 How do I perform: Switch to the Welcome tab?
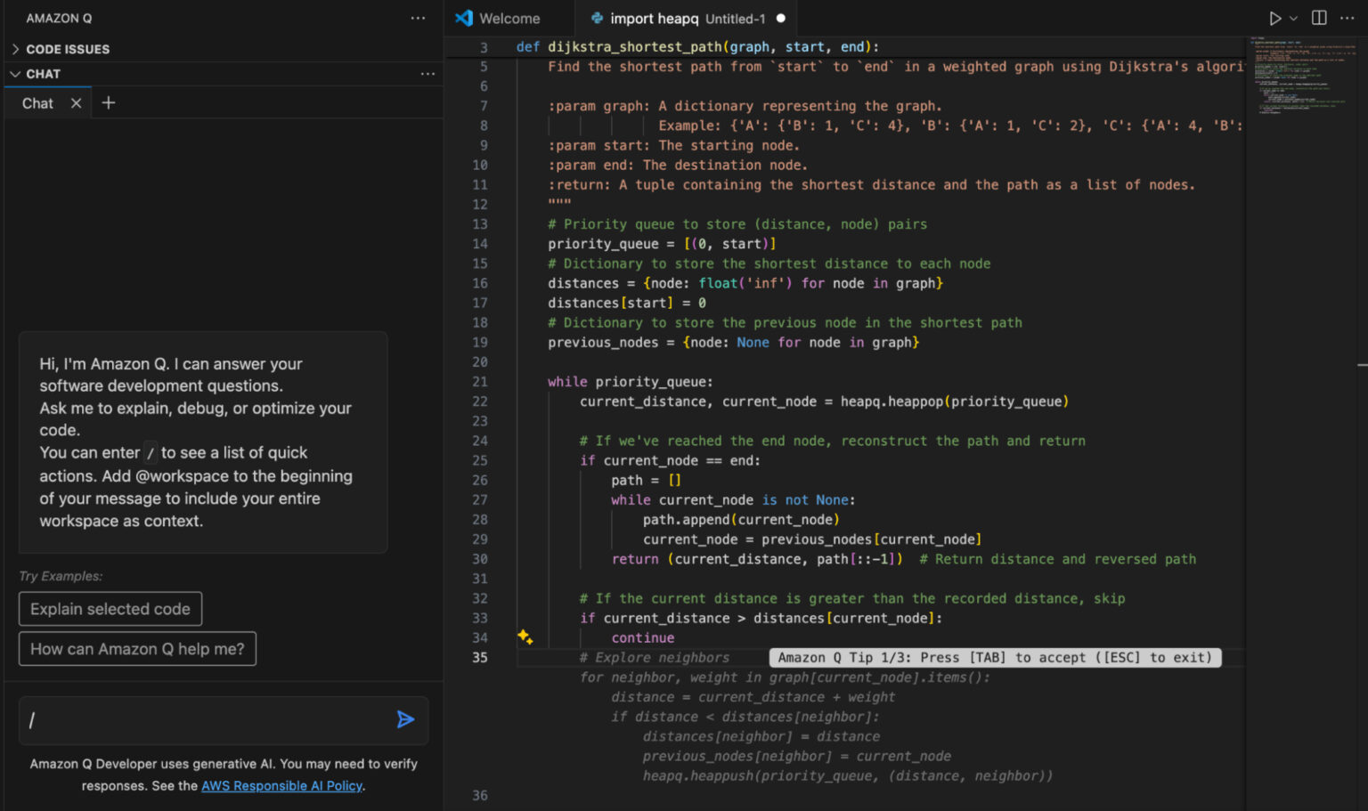click(x=509, y=17)
